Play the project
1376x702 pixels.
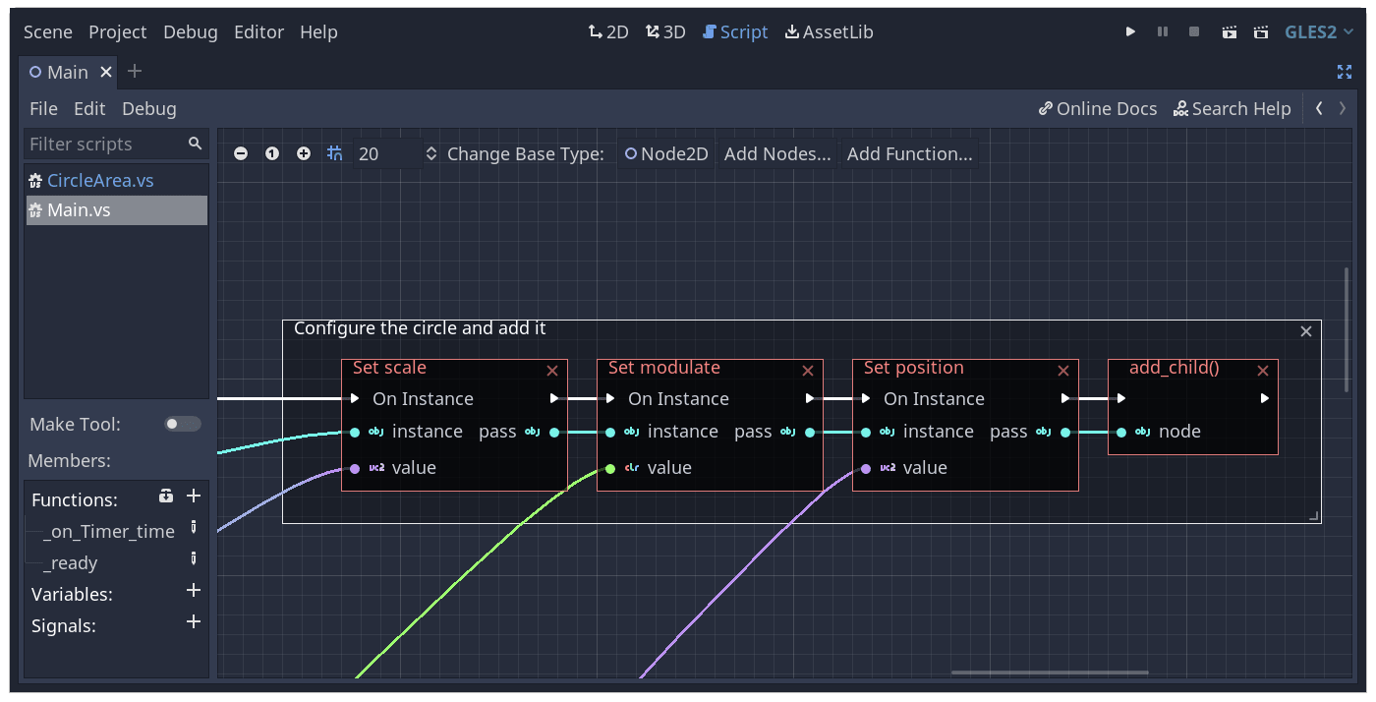(1129, 30)
